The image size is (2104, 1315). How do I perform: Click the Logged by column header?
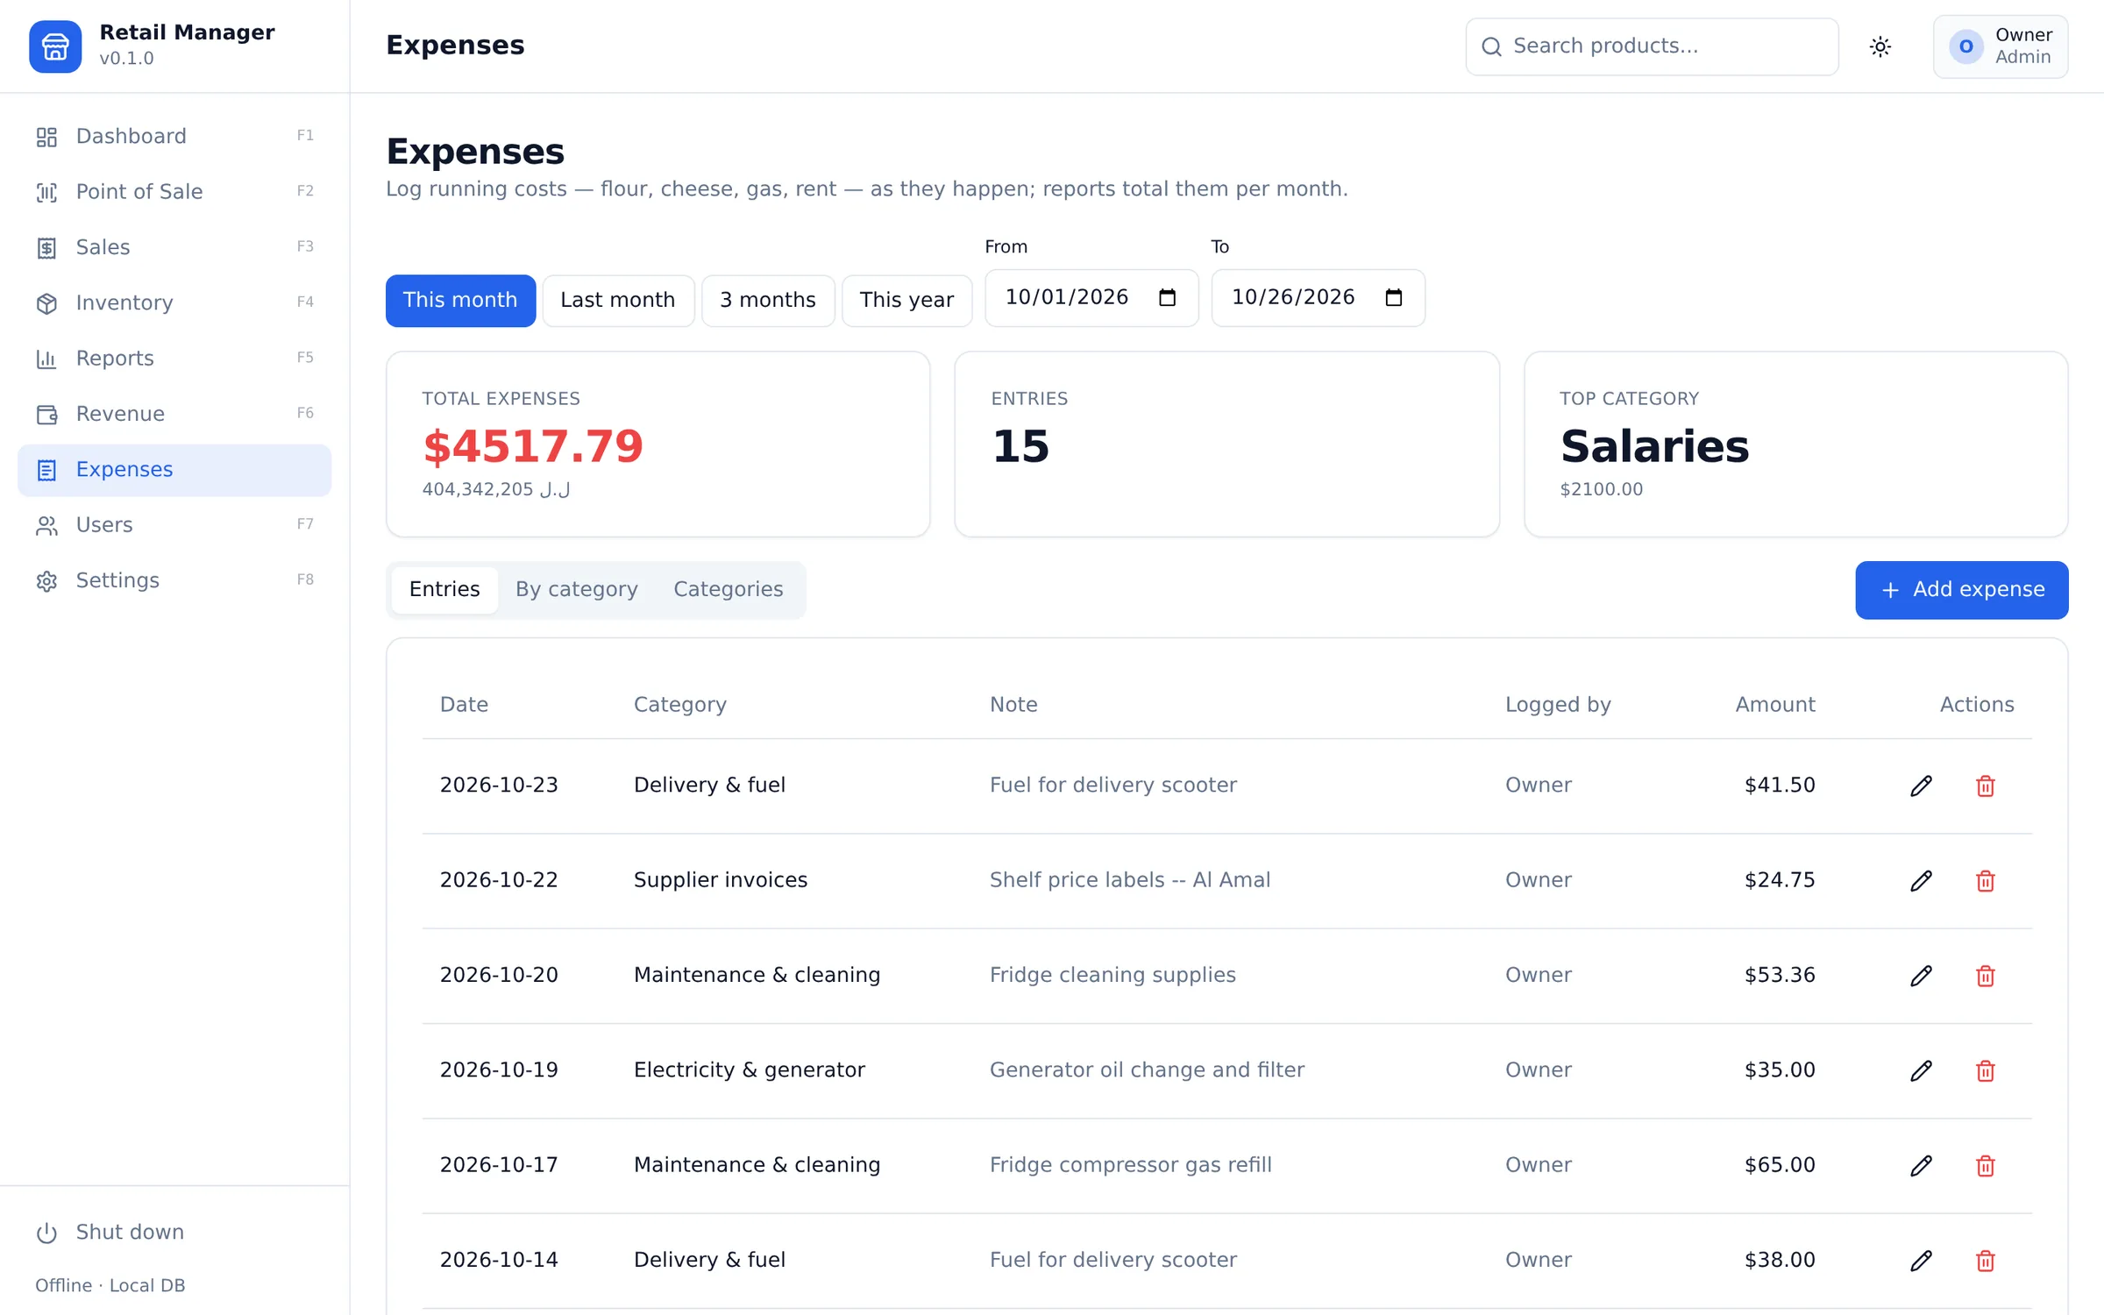click(x=1558, y=705)
